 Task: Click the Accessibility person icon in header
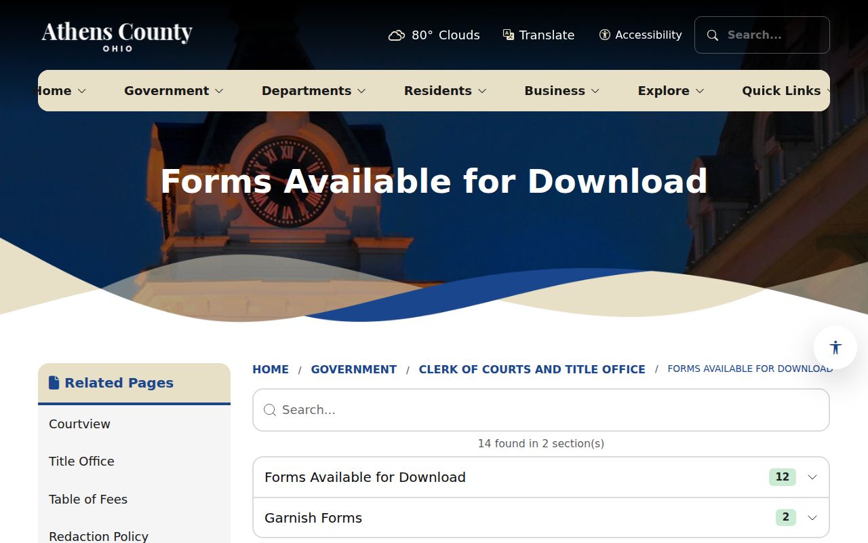click(605, 35)
